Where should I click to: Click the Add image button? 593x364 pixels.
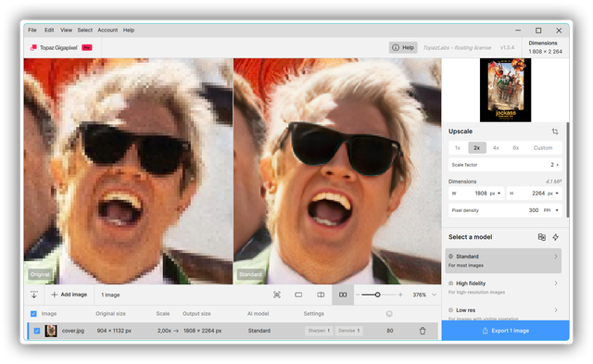pyautogui.click(x=69, y=295)
